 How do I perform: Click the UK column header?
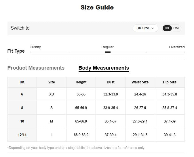tap(22, 82)
